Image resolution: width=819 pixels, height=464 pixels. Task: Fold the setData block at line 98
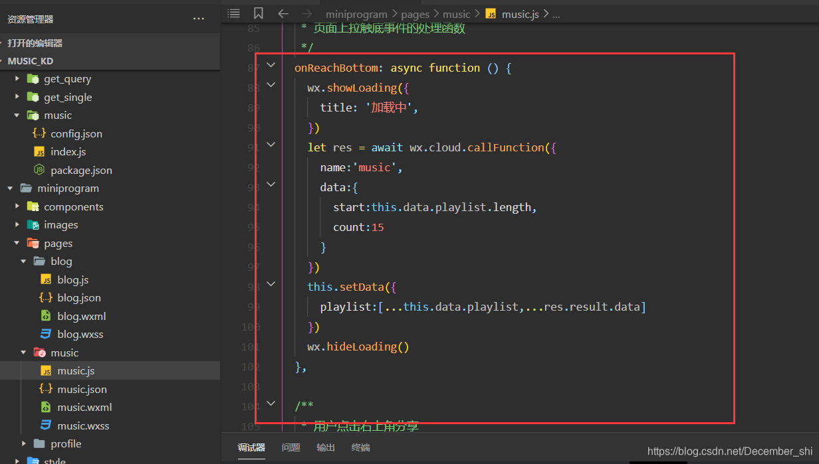[x=271, y=283]
